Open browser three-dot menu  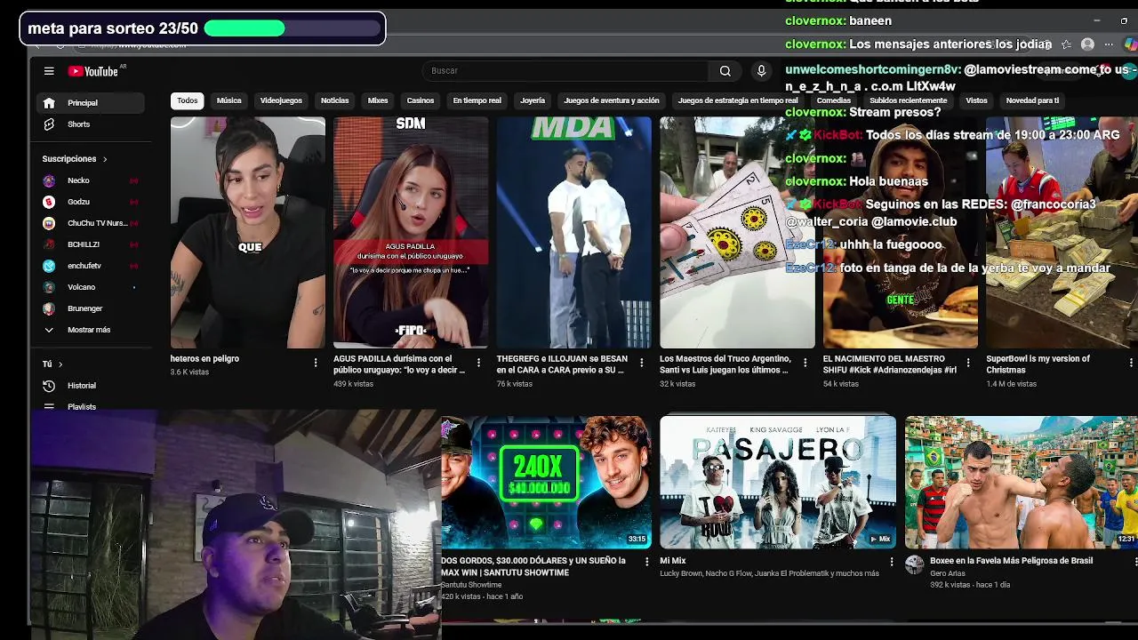[1109, 44]
